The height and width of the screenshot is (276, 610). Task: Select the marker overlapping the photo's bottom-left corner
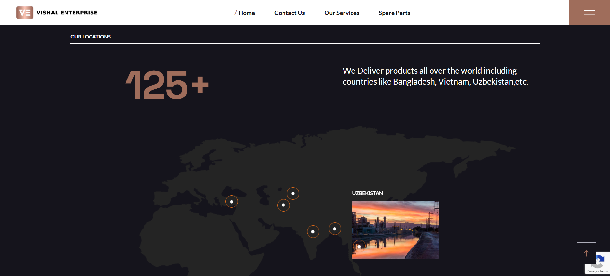(359, 246)
